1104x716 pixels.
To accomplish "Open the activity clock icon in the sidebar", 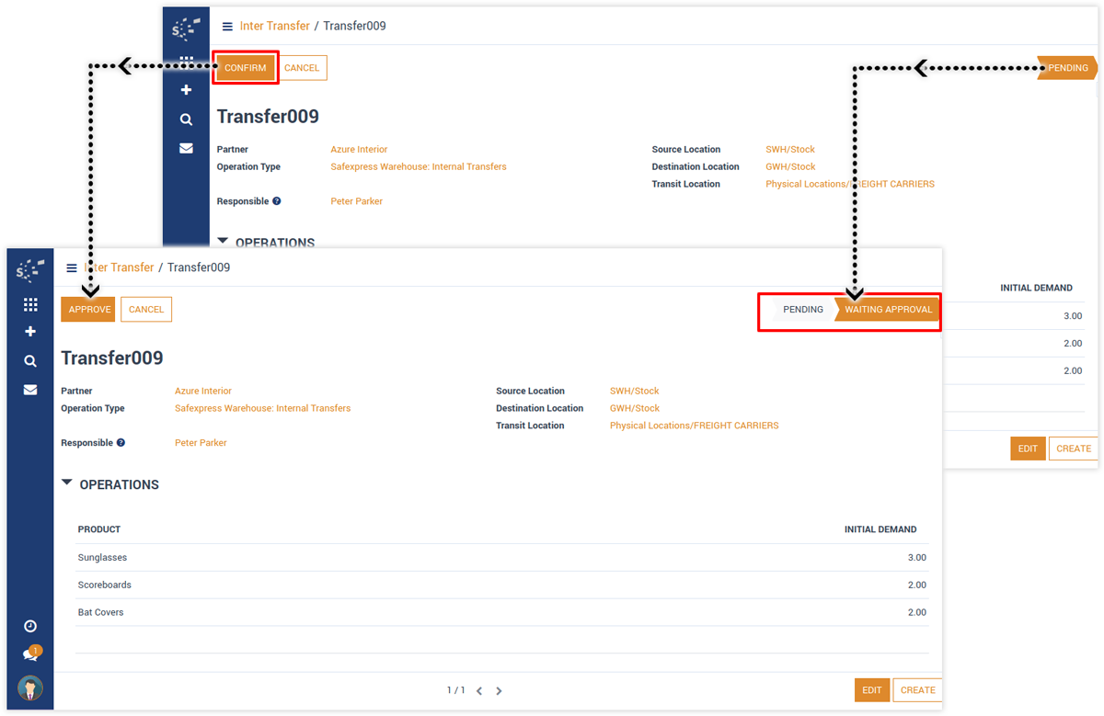I will [x=30, y=626].
